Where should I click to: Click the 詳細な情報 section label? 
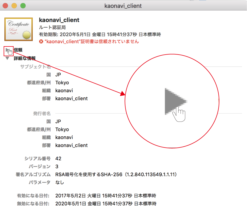[x=25, y=58]
